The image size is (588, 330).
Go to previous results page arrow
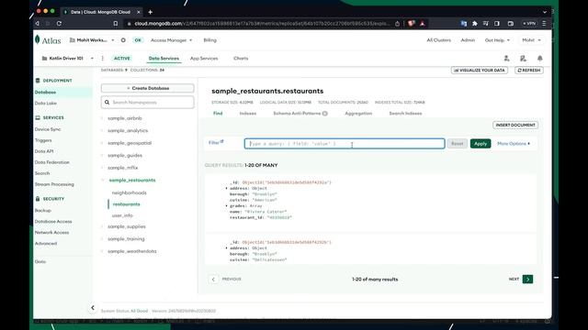(213, 279)
